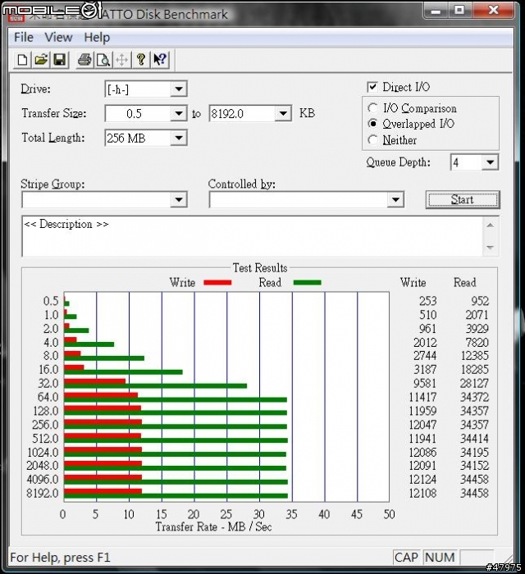The width and height of the screenshot is (525, 574).
Task: Click the Read value 18285 for 16.0
Action: [474, 370]
